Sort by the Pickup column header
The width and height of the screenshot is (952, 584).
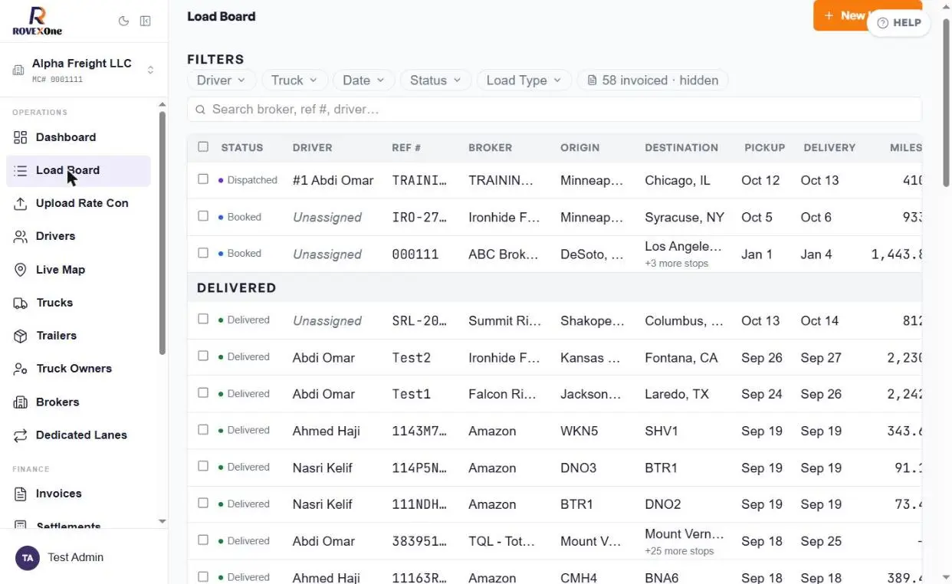[765, 147]
